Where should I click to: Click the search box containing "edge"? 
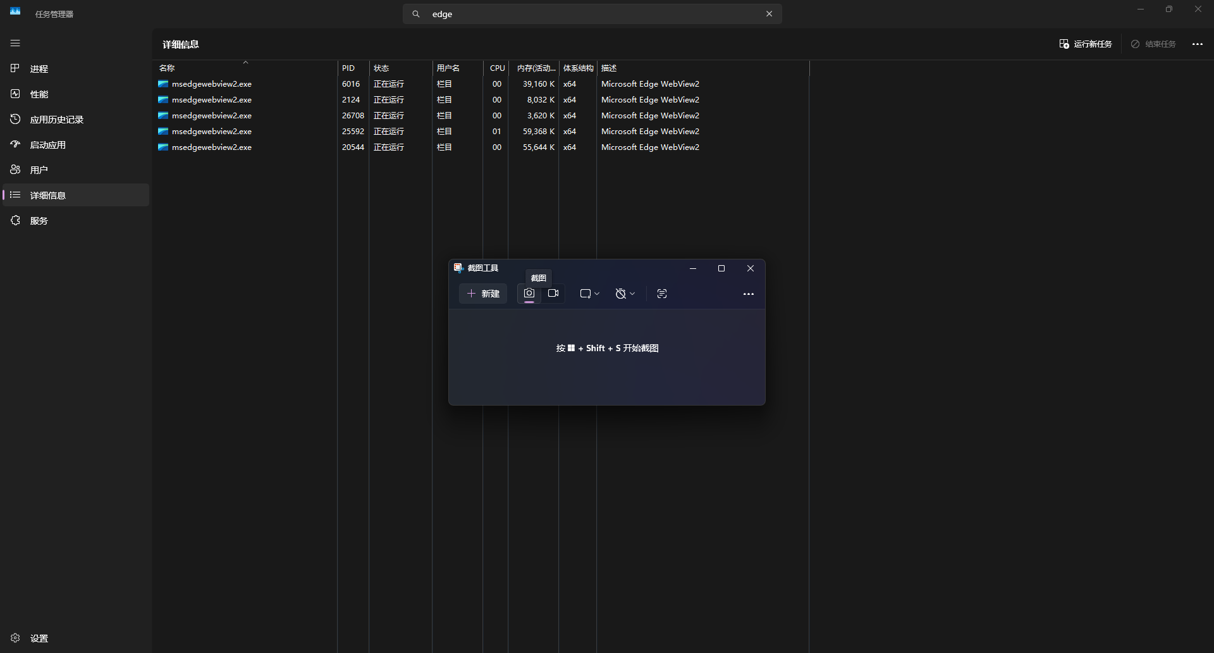tap(592, 14)
